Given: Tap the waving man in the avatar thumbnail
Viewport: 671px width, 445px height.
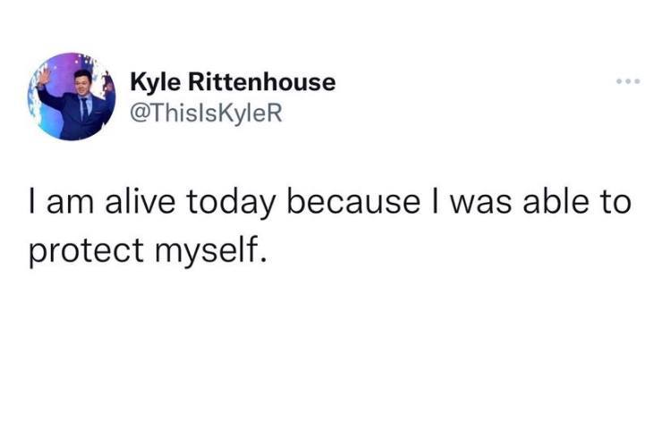Looking at the screenshot, I should (x=79, y=105).
